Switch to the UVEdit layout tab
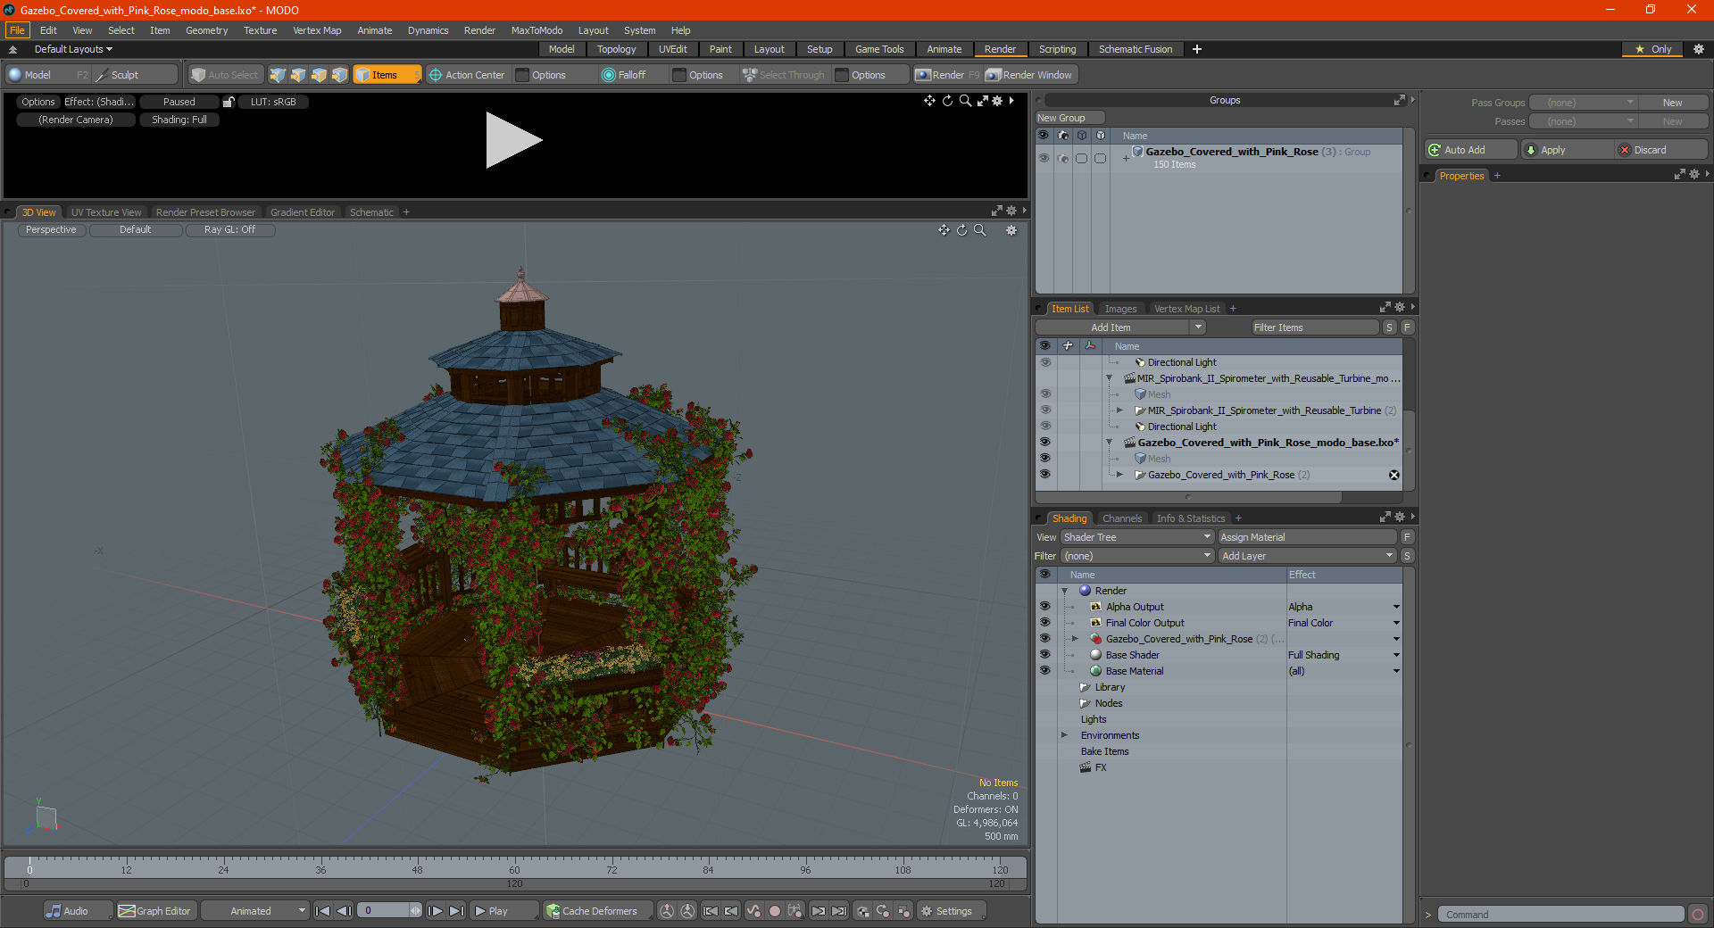This screenshot has height=928, width=1714. click(672, 49)
